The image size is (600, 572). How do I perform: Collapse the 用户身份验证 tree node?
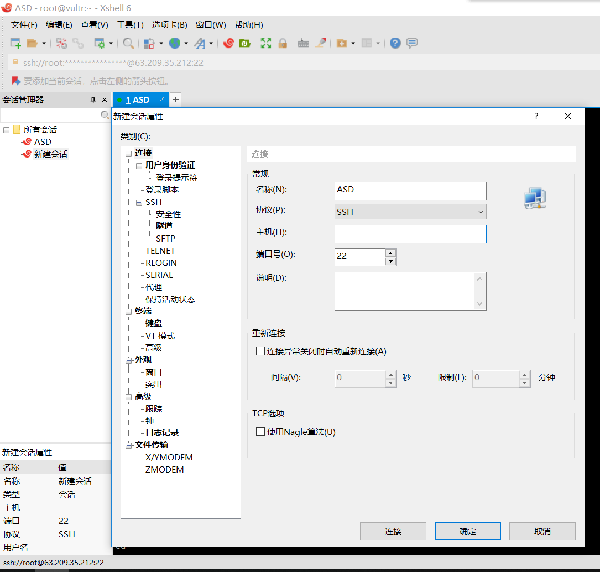pos(139,166)
